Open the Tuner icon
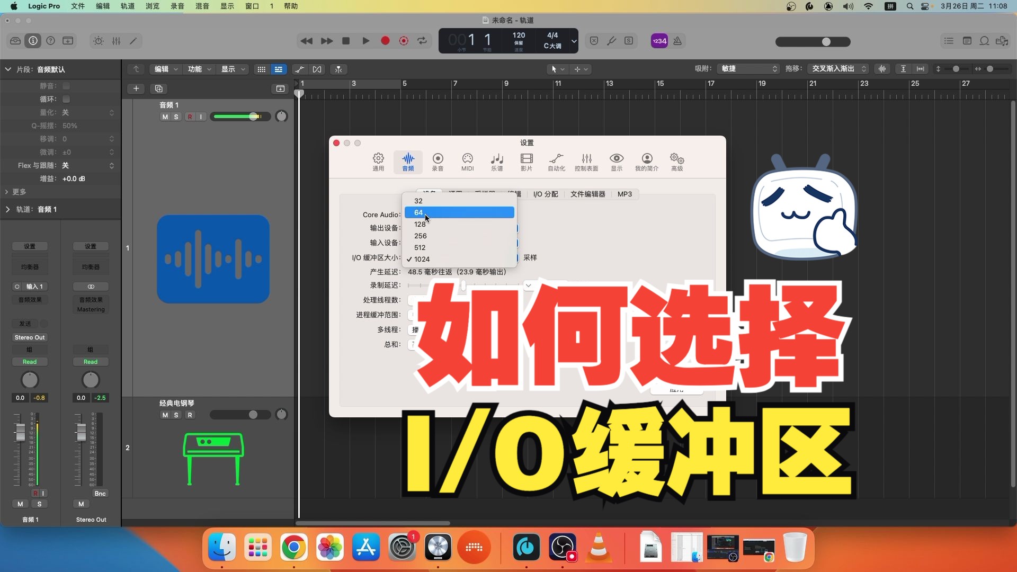Viewport: 1017px width, 572px height. (611, 41)
